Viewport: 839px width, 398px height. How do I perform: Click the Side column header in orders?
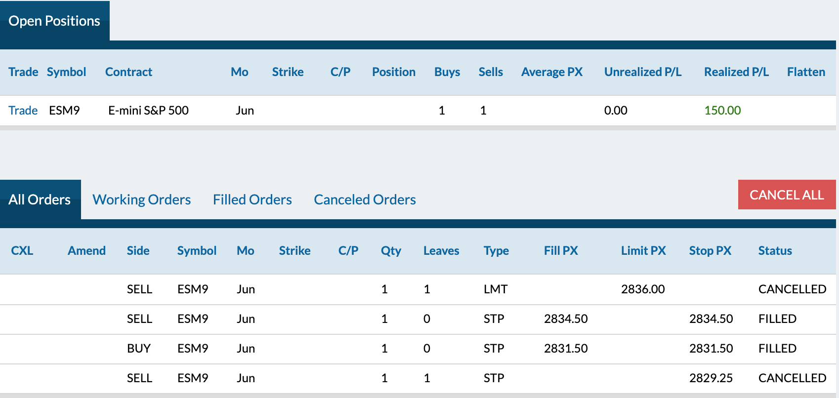[138, 251]
